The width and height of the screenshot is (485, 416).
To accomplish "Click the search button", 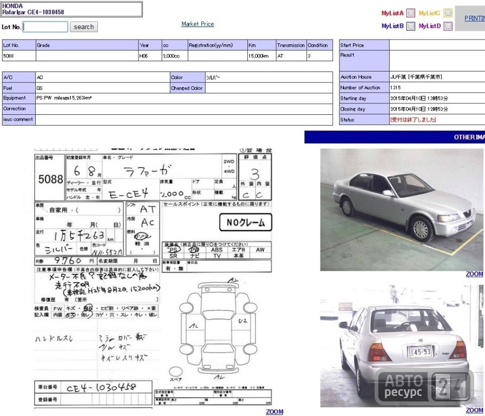I will [84, 27].
